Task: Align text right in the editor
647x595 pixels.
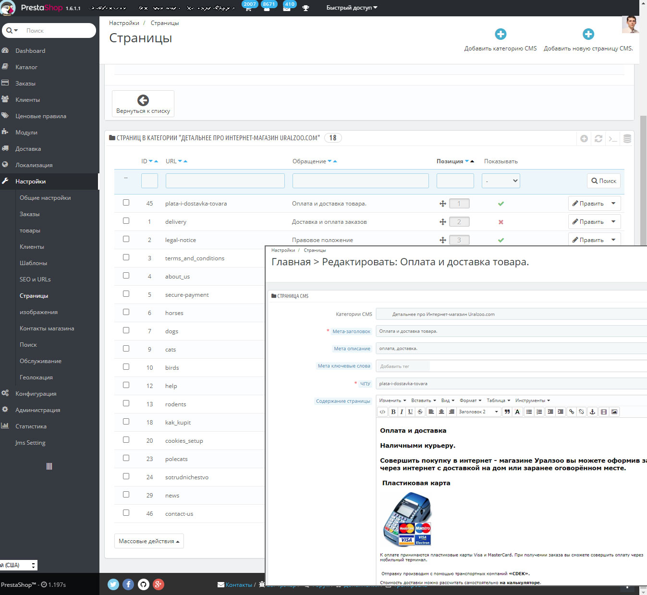Action: (x=452, y=412)
